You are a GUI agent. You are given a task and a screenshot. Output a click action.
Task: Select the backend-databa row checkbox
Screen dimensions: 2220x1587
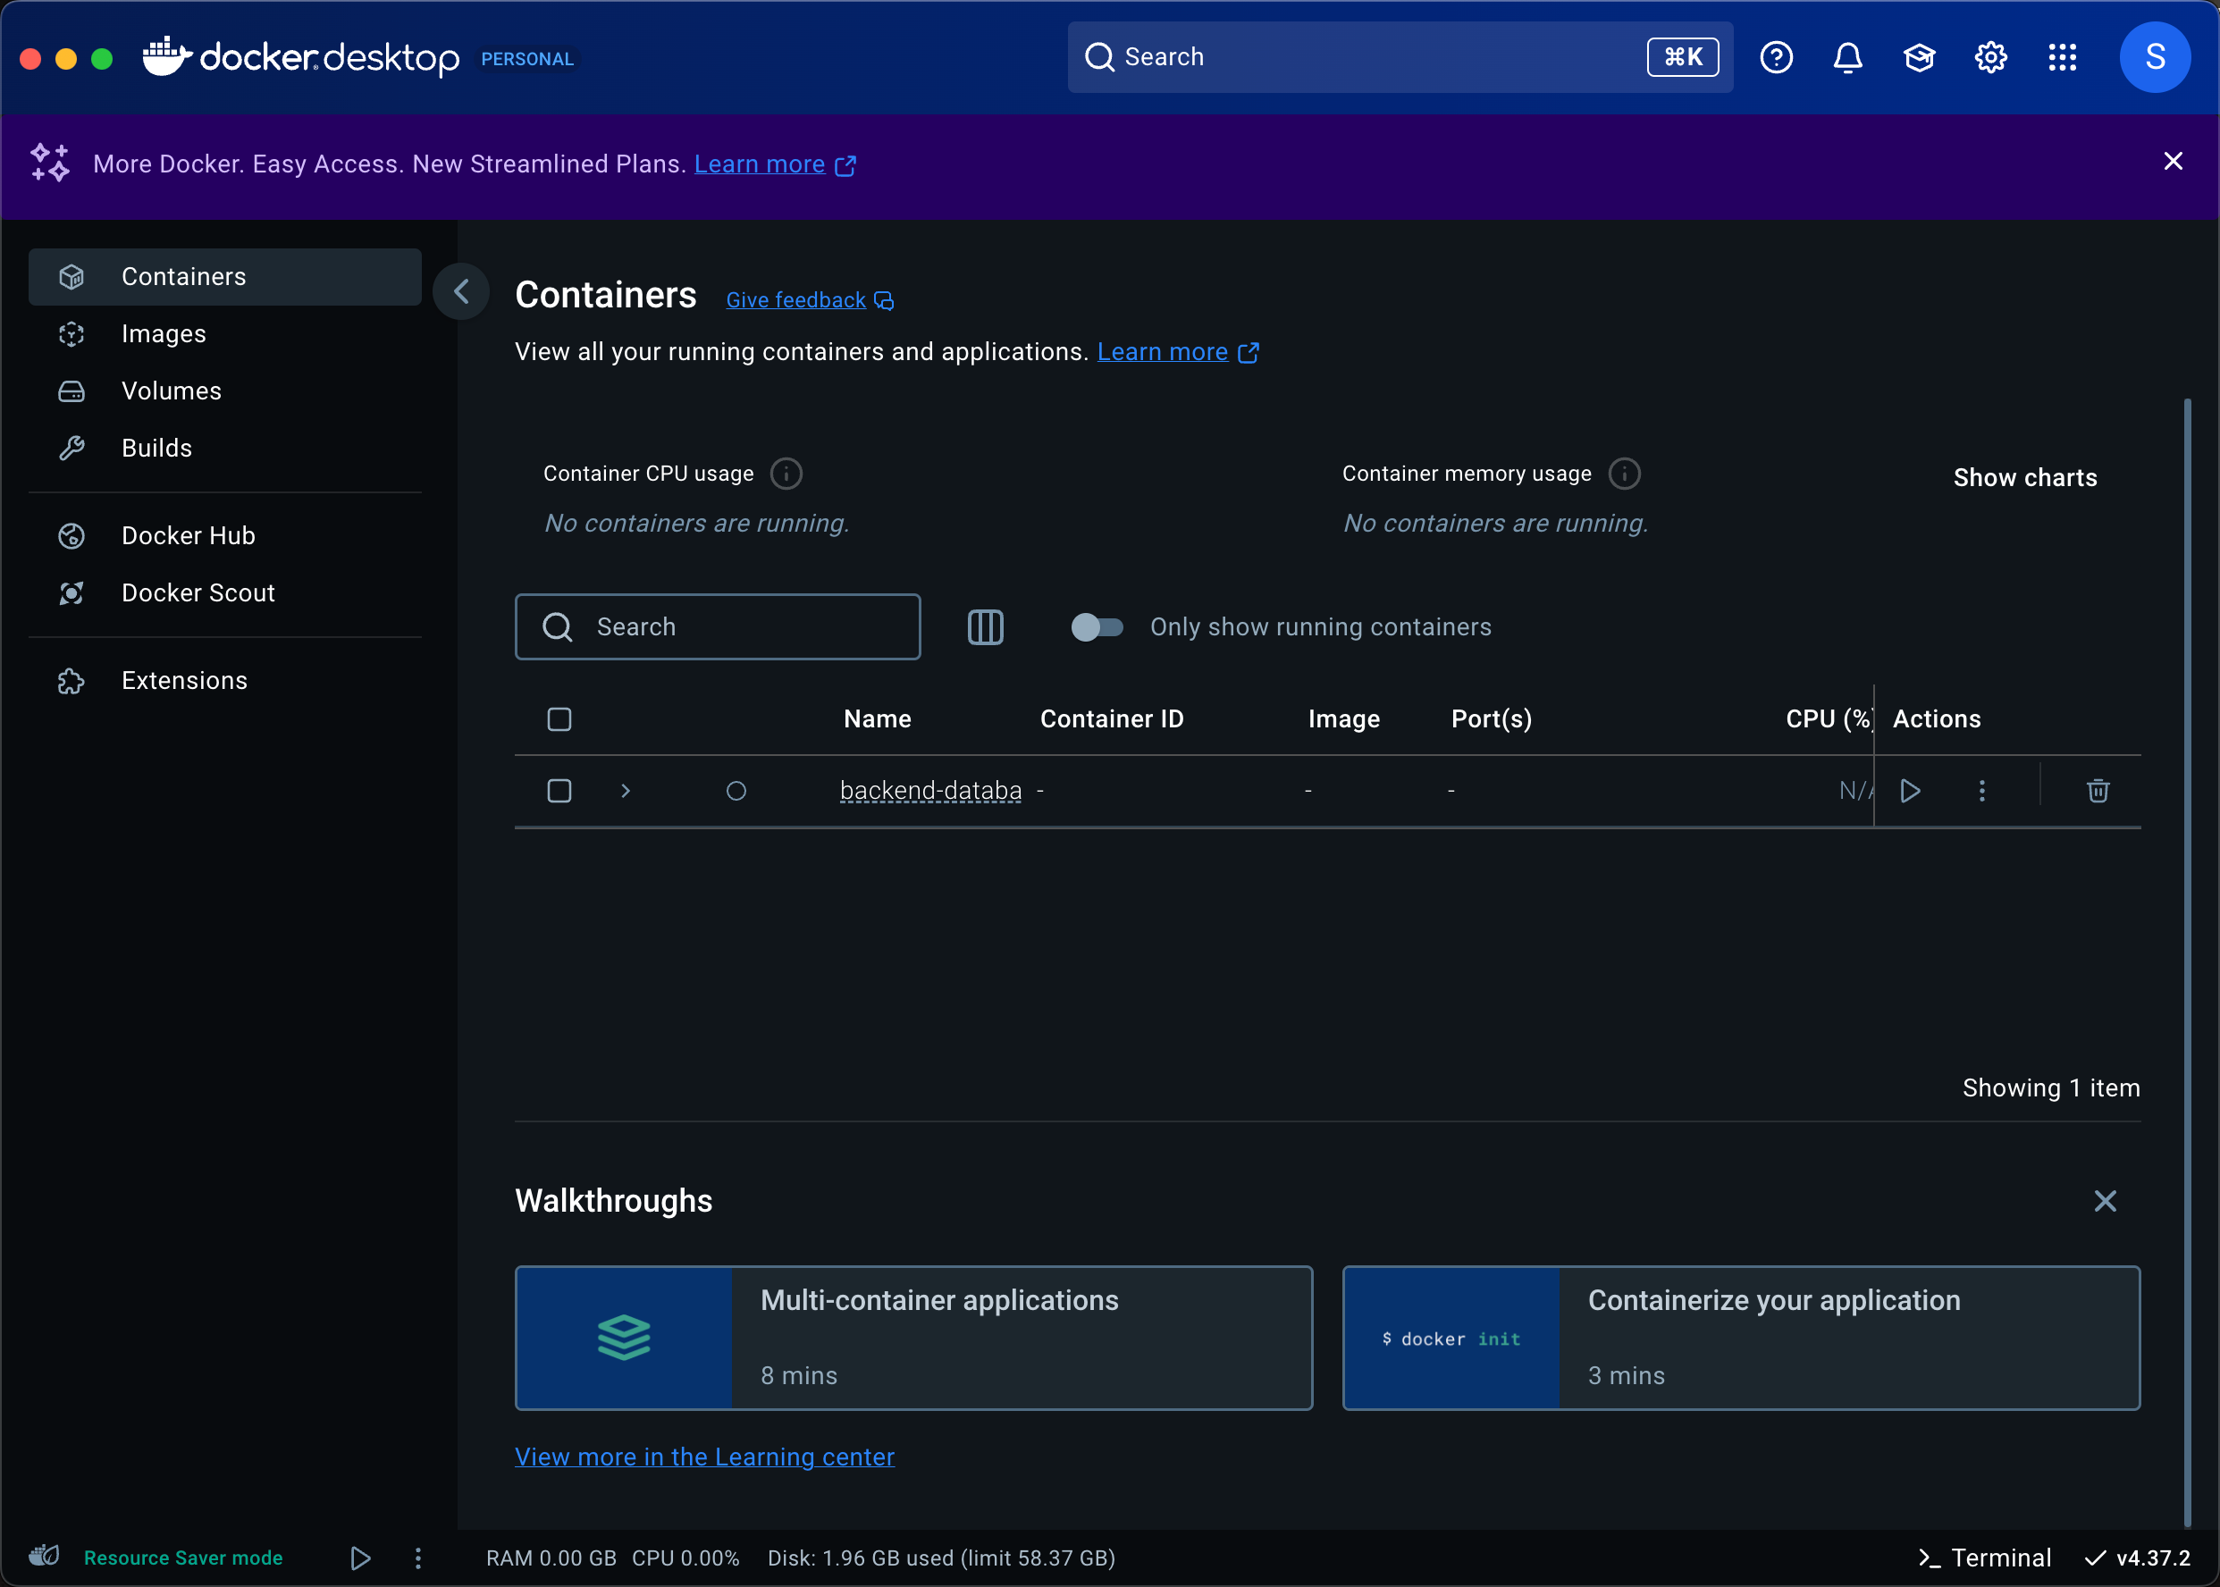tap(559, 791)
